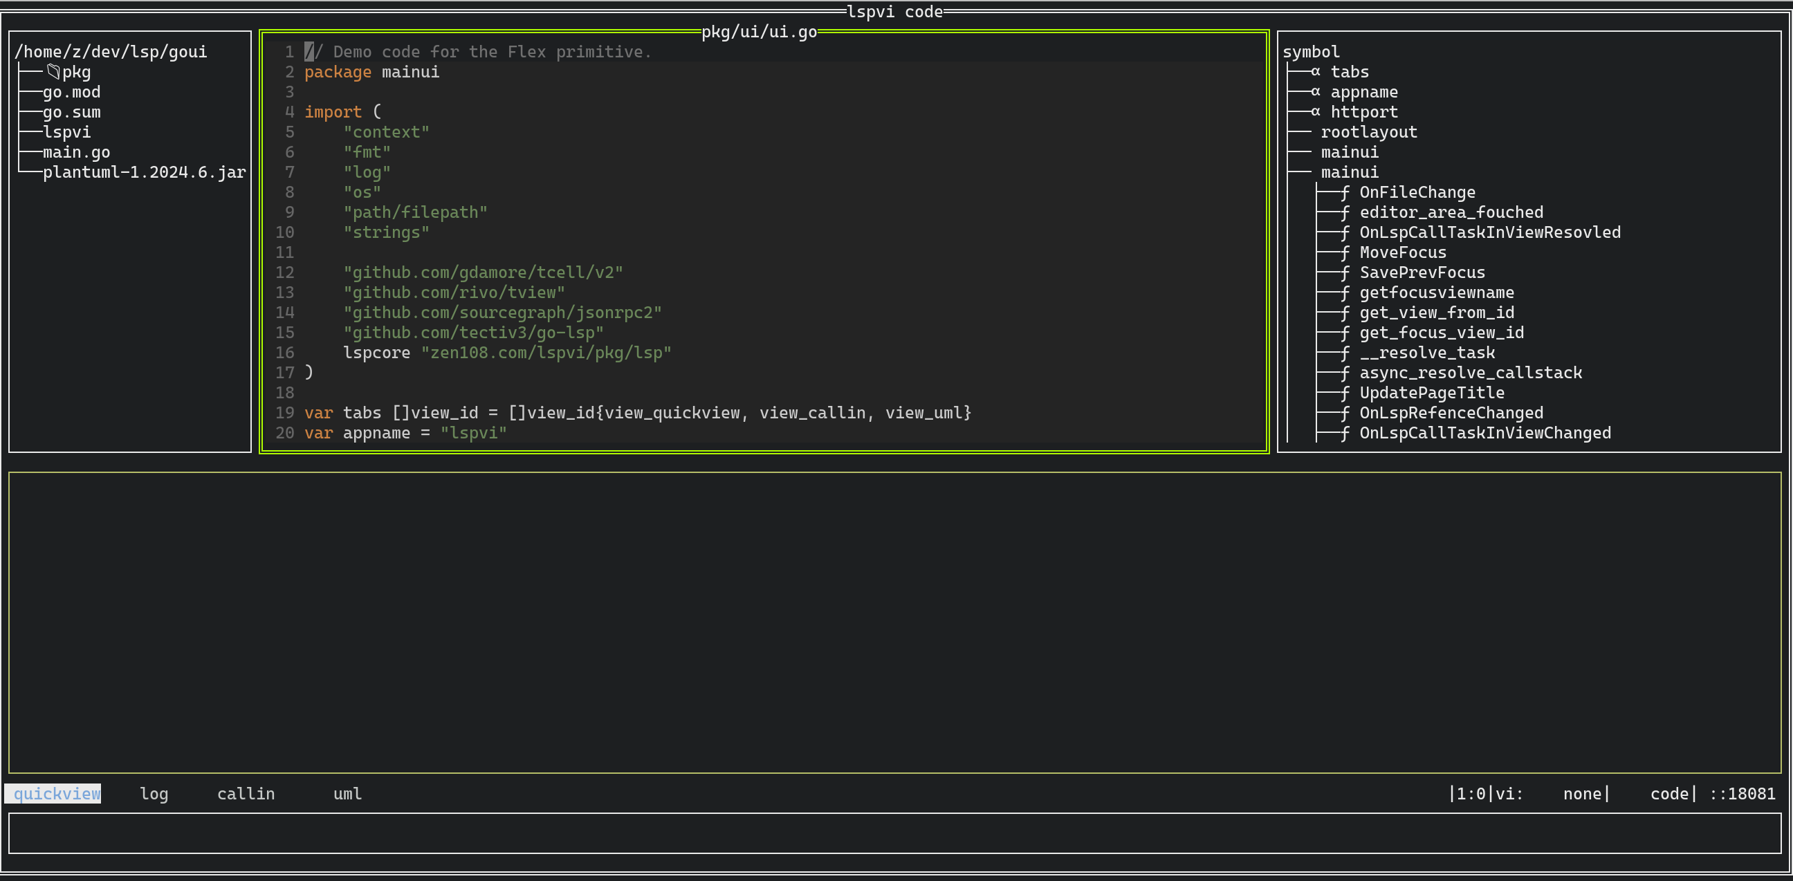The image size is (1793, 881).
Task: Select the tabs variable symbol
Action: point(1349,72)
